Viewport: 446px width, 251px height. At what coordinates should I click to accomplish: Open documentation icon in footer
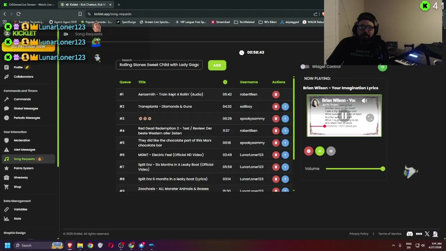(435, 234)
